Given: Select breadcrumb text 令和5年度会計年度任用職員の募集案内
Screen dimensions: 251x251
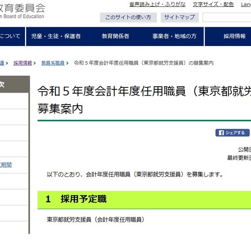Looking at the screenshot, I should click(x=144, y=63).
